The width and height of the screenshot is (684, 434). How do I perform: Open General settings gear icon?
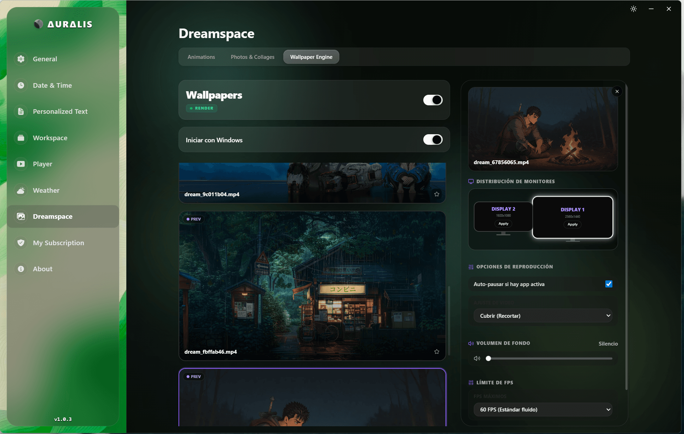click(21, 59)
